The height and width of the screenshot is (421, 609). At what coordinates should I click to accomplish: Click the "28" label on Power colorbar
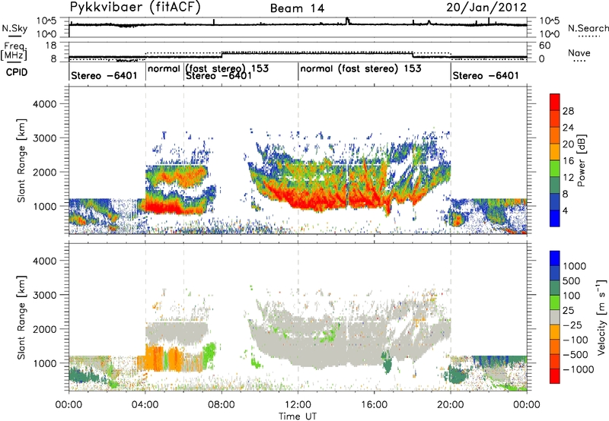[x=568, y=111]
